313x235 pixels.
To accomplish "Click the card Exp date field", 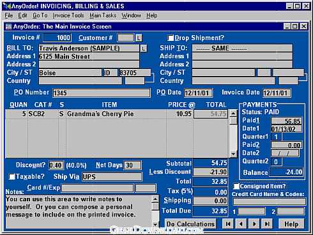I will tap(146, 188).
